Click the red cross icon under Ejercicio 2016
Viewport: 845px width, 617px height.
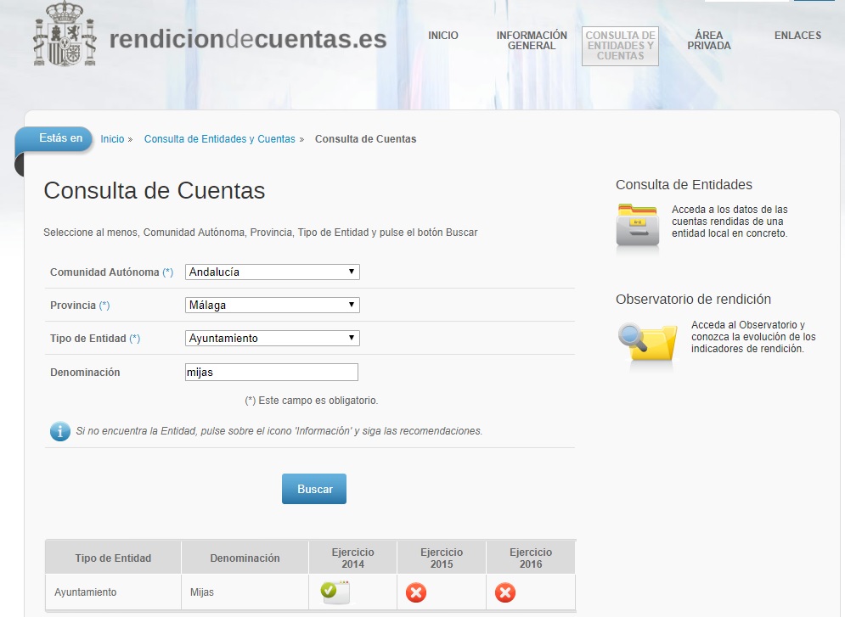pyautogui.click(x=505, y=592)
